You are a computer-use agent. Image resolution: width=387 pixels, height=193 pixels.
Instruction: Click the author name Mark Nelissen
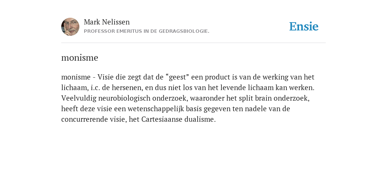[x=107, y=22]
